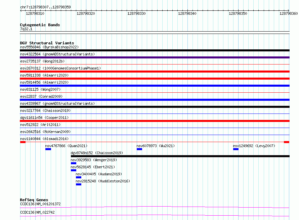Open the dgv8748n152 (Chaisson2019) label

97,153
